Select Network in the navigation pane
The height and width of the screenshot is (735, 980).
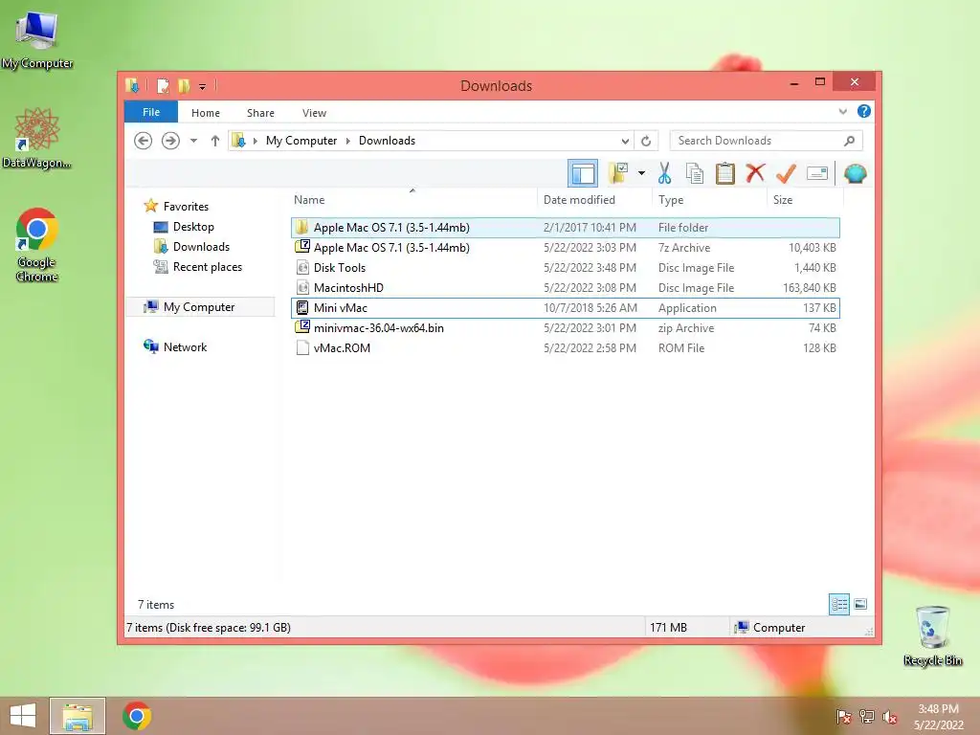click(x=185, y=347)
